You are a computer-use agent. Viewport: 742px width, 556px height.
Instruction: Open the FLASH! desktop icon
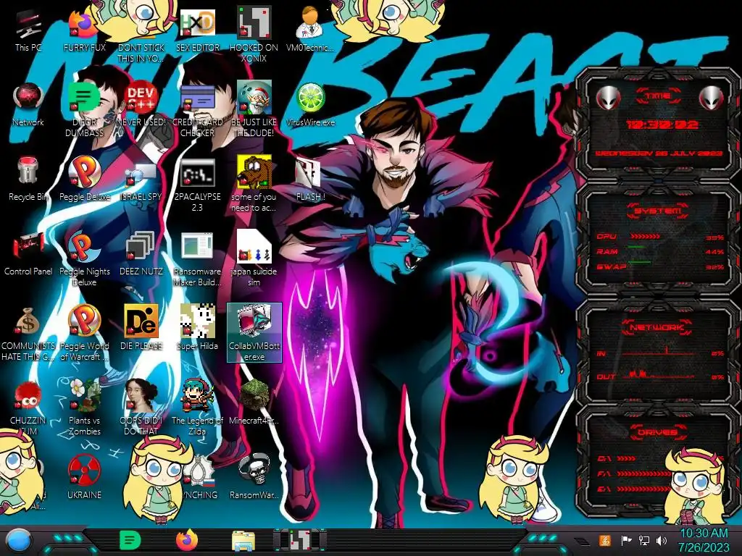[x=310, y=180]
